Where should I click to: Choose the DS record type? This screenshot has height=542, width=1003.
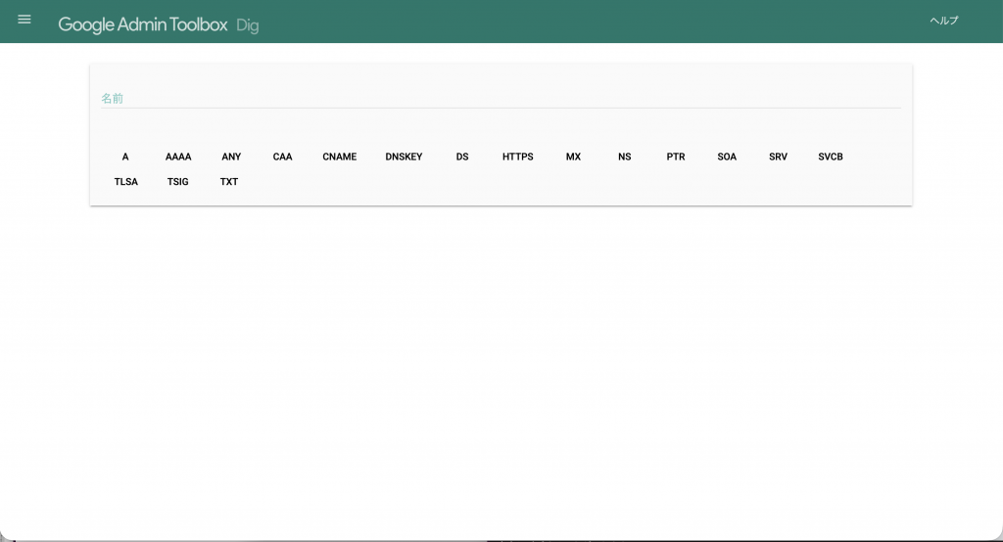coord(462,157)
